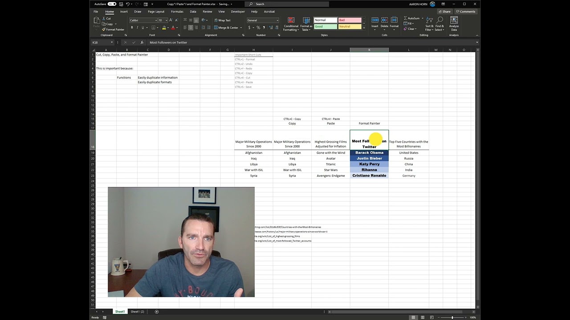Switch to the View ribbon tab
The image size is (570, 320).
(221, 12)
